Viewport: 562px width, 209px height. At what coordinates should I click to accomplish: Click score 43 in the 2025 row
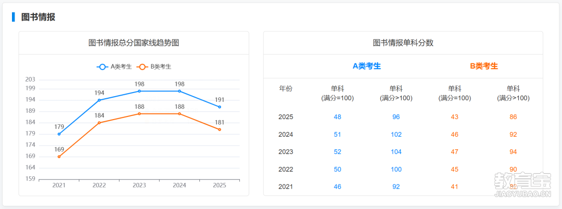point(454,117)
